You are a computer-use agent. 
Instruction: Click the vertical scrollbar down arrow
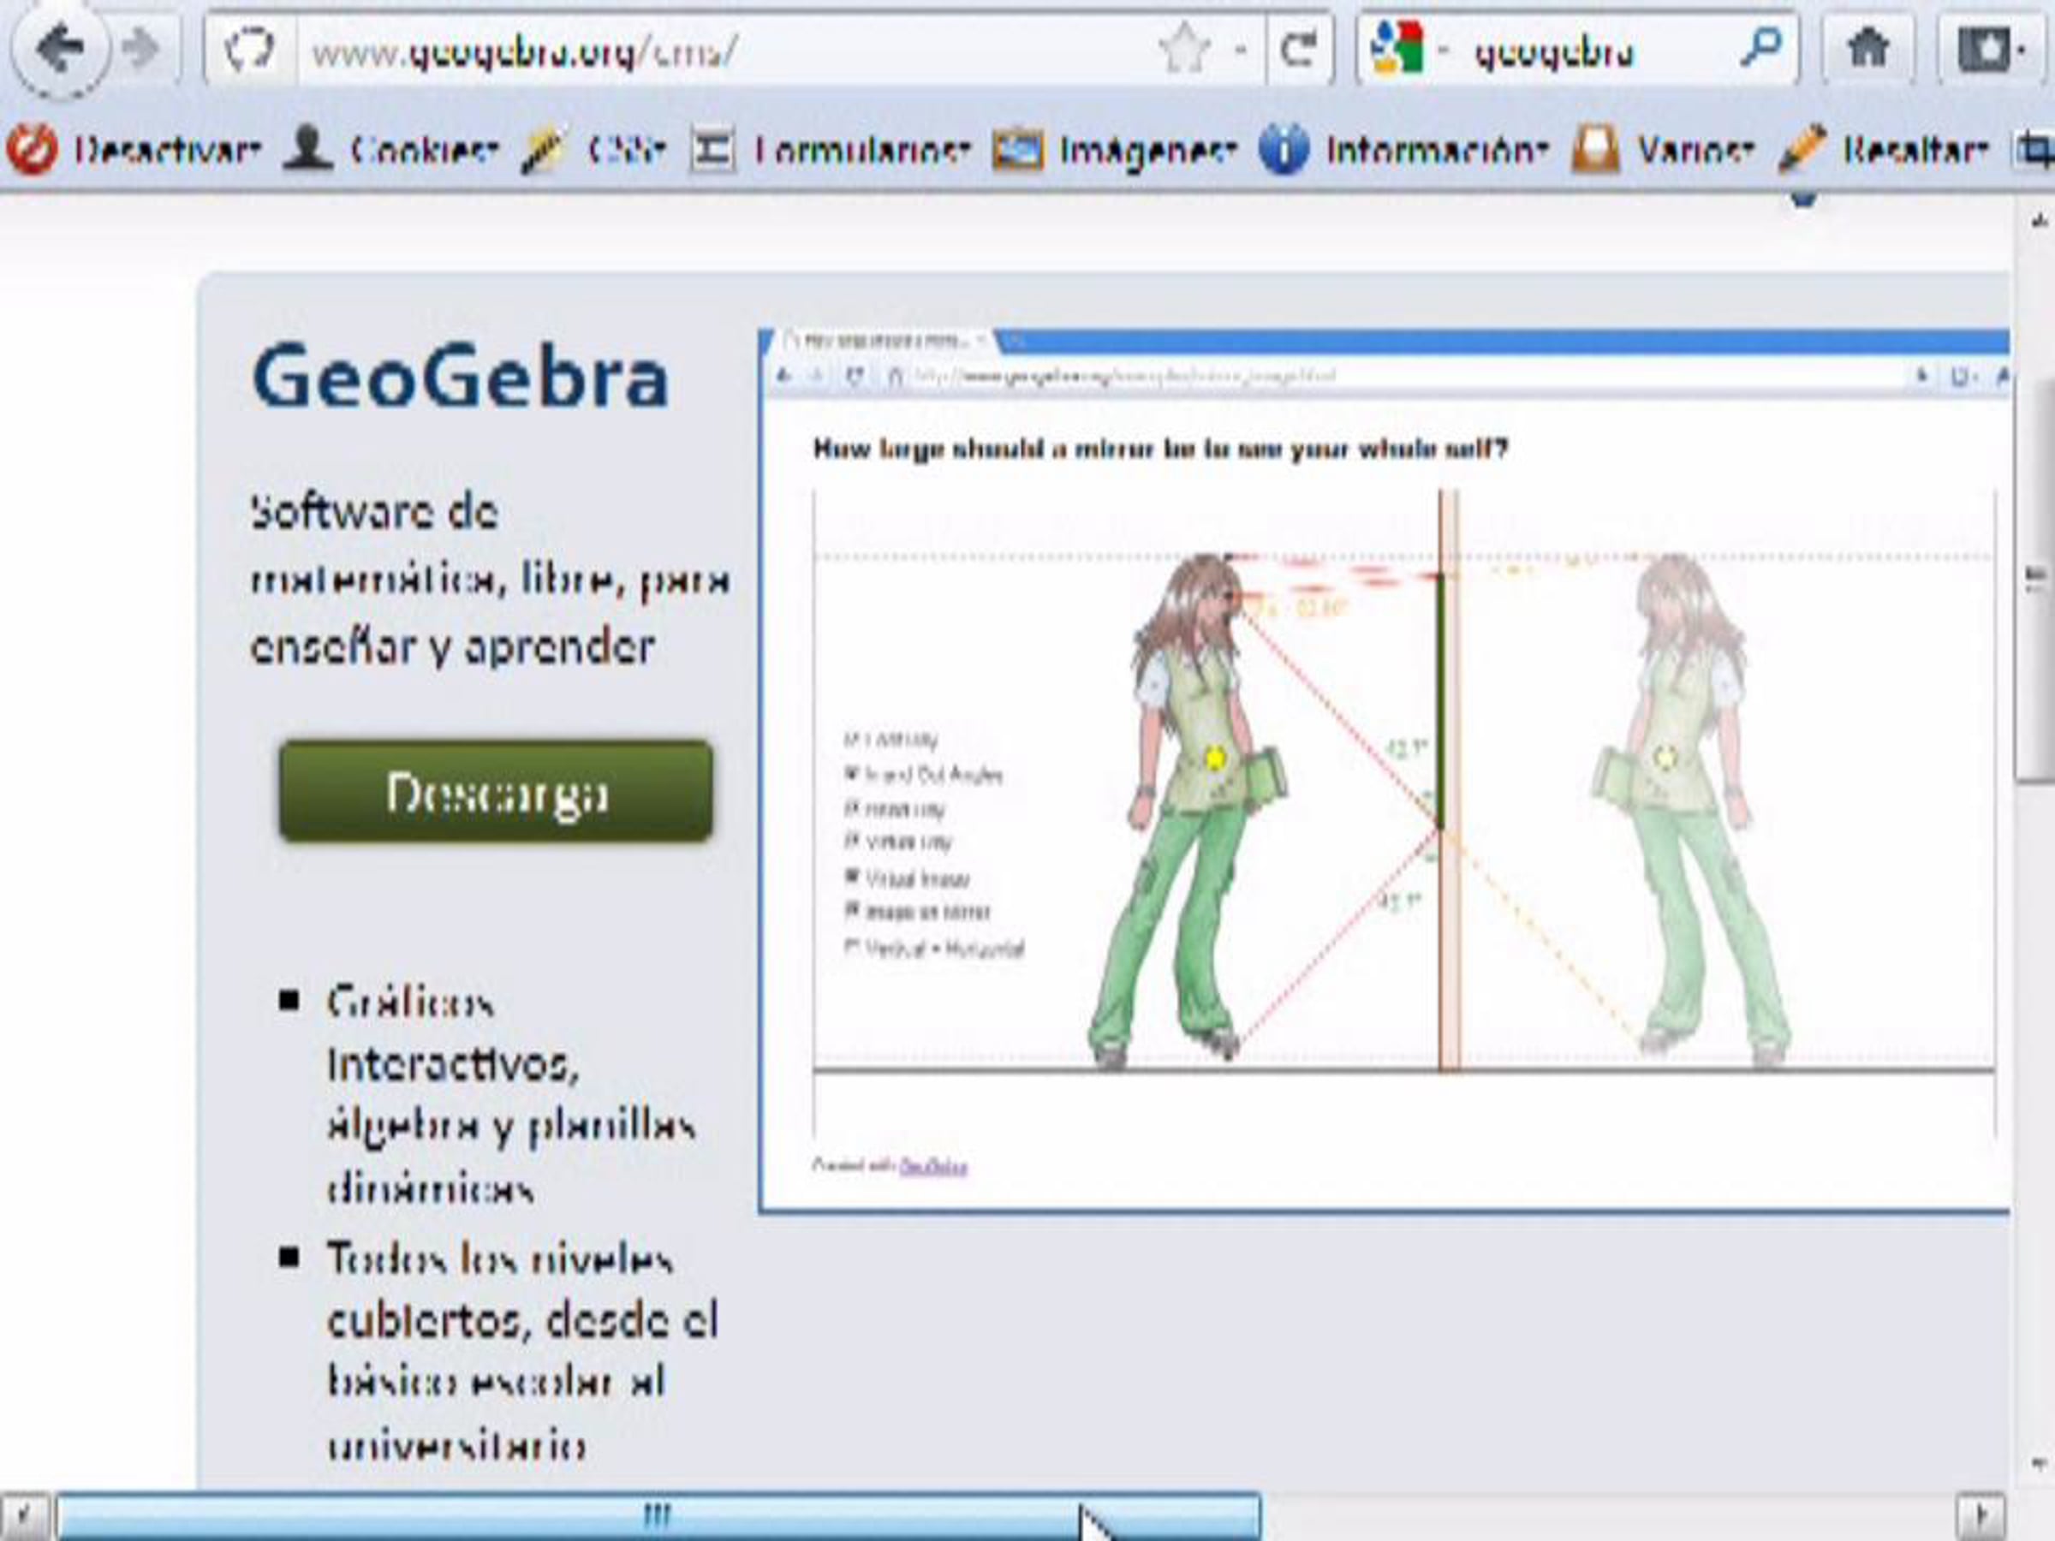point(2040,1464)
